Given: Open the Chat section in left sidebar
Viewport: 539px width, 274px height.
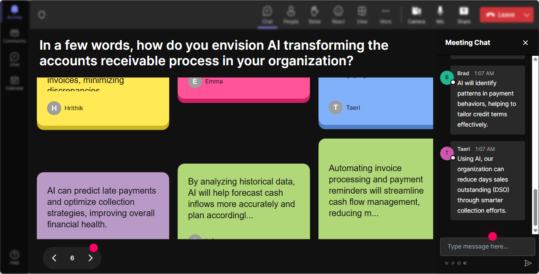Looking at the screenshot, I should click(14, 60).
